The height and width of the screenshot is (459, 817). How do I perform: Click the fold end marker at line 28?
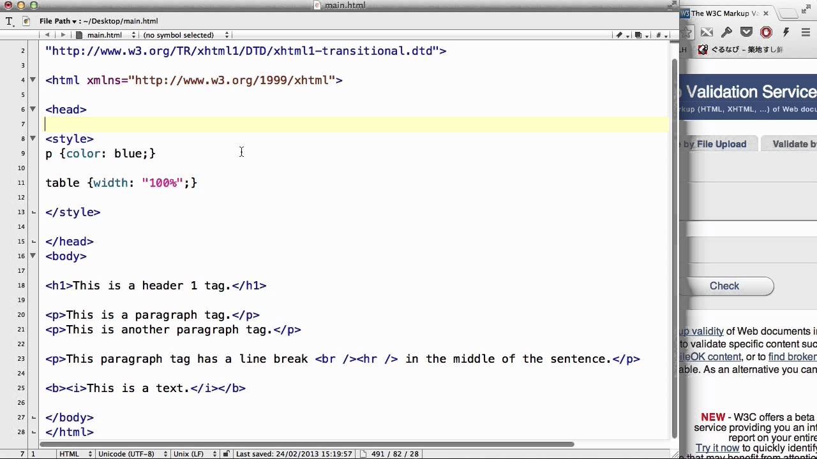tap(33, 432)
